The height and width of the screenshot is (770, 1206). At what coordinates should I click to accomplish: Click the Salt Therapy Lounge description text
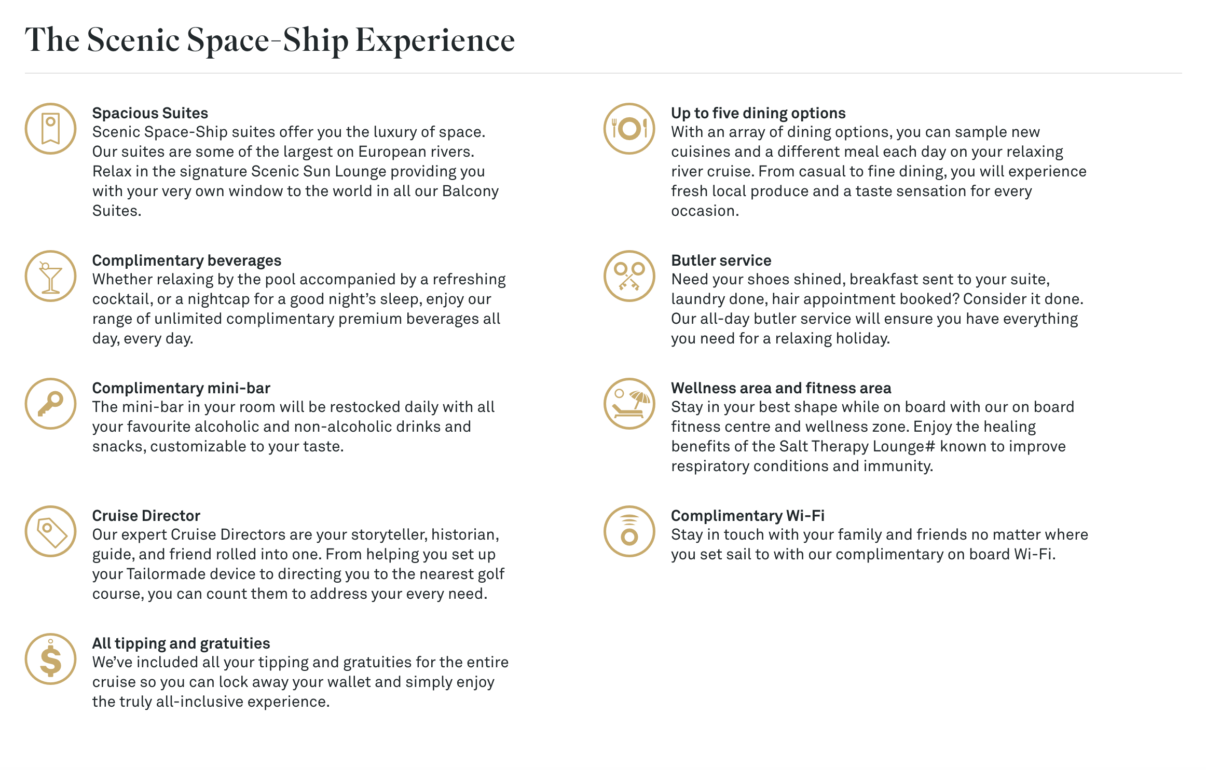click(872, 436)
